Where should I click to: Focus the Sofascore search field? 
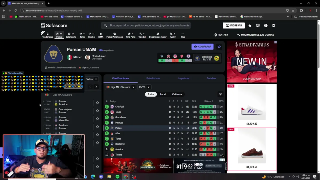pos(146,25)
